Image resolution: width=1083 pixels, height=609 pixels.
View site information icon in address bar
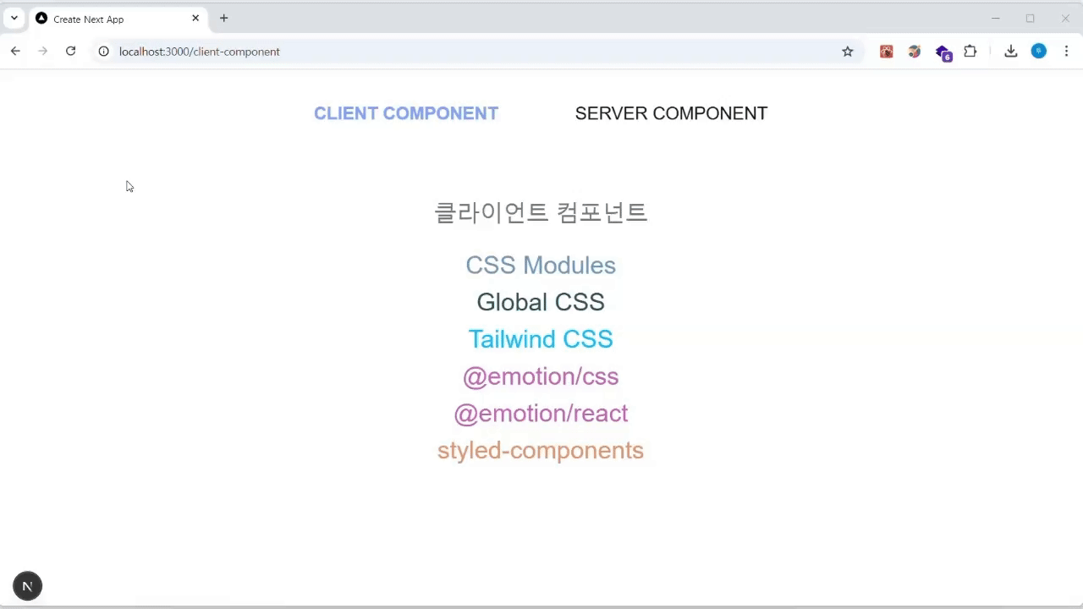103,52
